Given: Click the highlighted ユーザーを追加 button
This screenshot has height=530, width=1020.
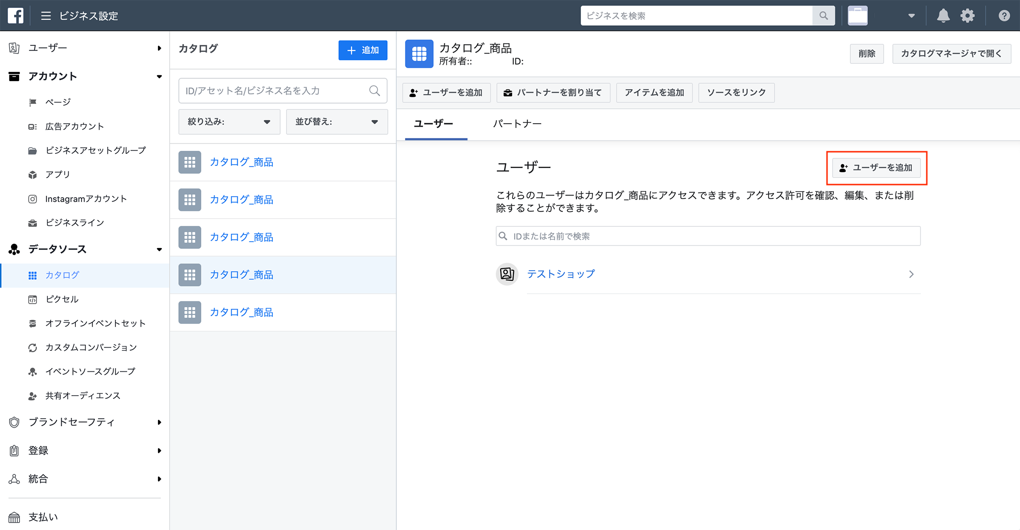Looking at the screenshot, I should coord(876,168).
